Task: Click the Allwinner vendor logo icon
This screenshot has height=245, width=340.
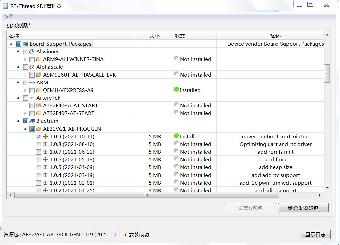Action: click(32, 52)
